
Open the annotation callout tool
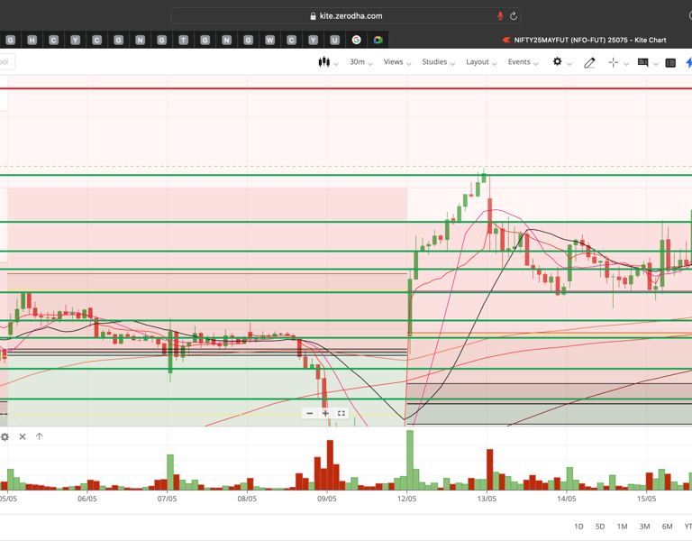[643, 63]
